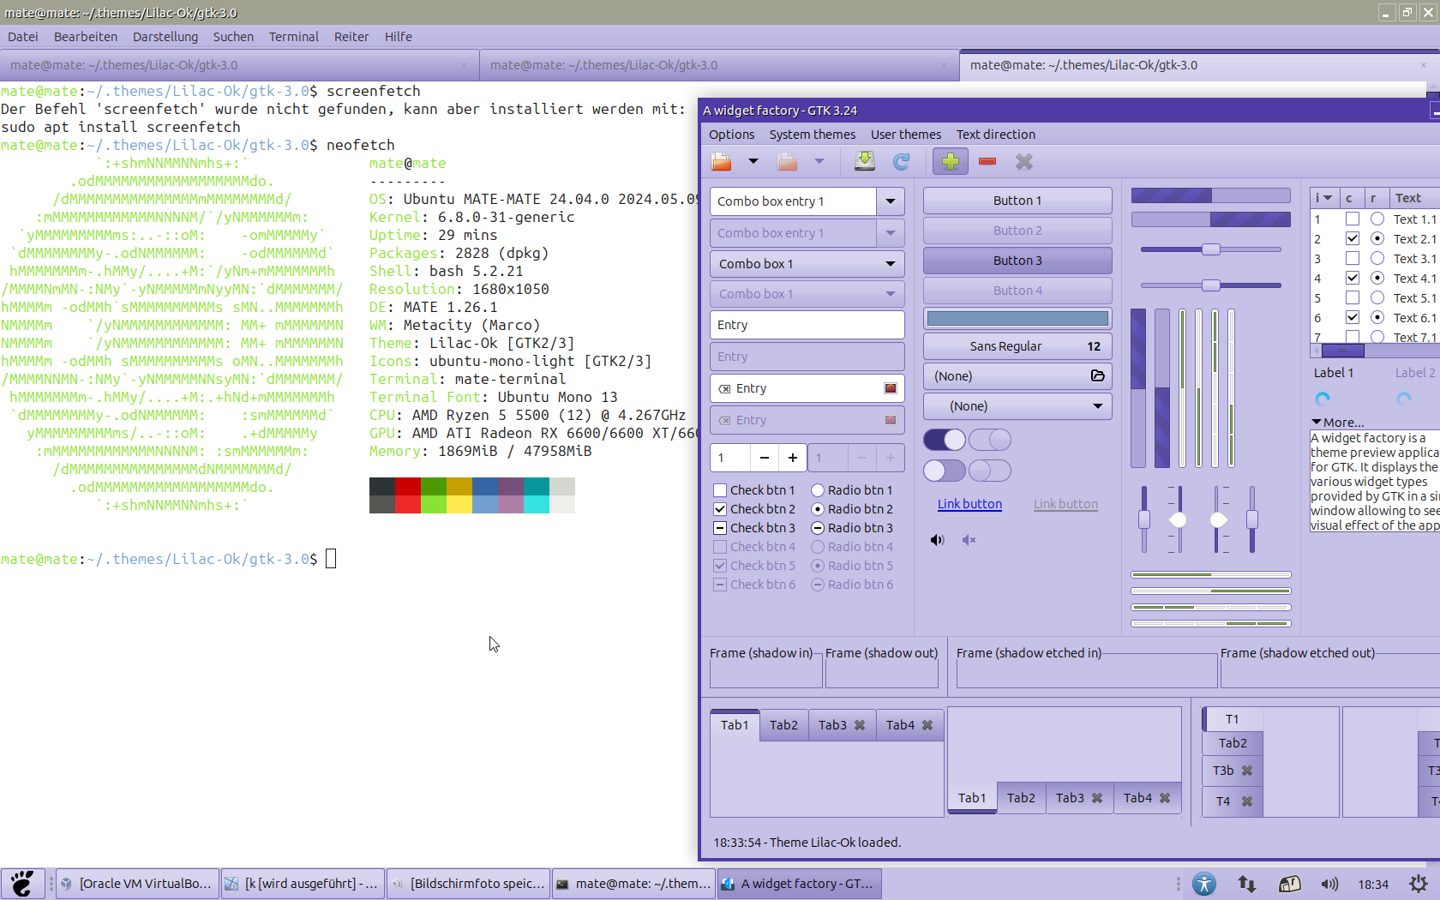
Task: Close Tab4 in the bottom-tab notebook
Action: [1165, 798]
